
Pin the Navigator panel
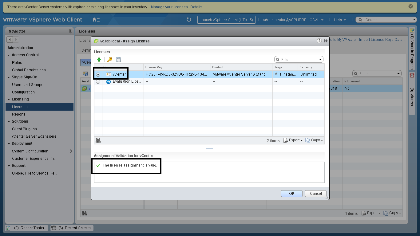coord(70,31)
